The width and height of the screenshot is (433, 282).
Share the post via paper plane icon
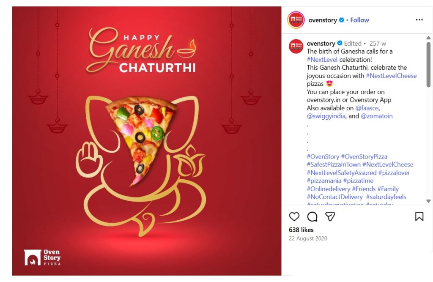(x=330, y=216)
